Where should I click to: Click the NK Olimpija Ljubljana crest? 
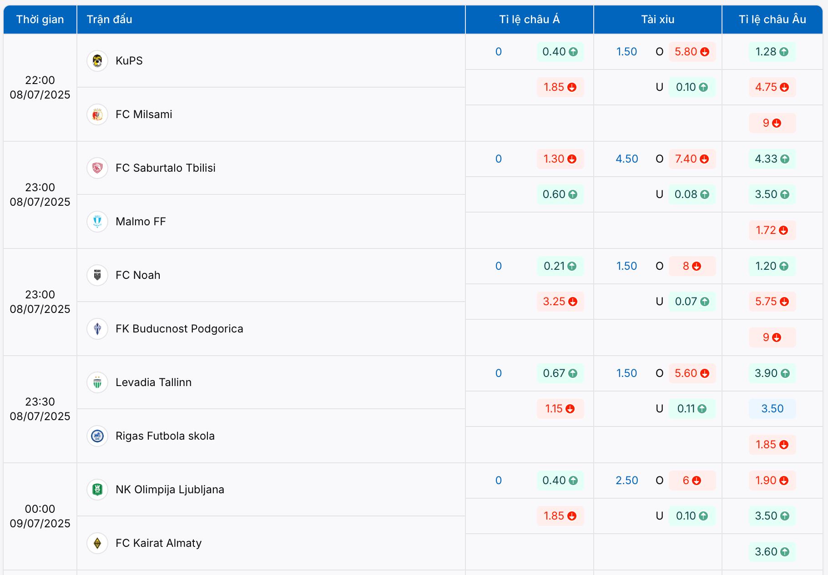click(97, 490)
